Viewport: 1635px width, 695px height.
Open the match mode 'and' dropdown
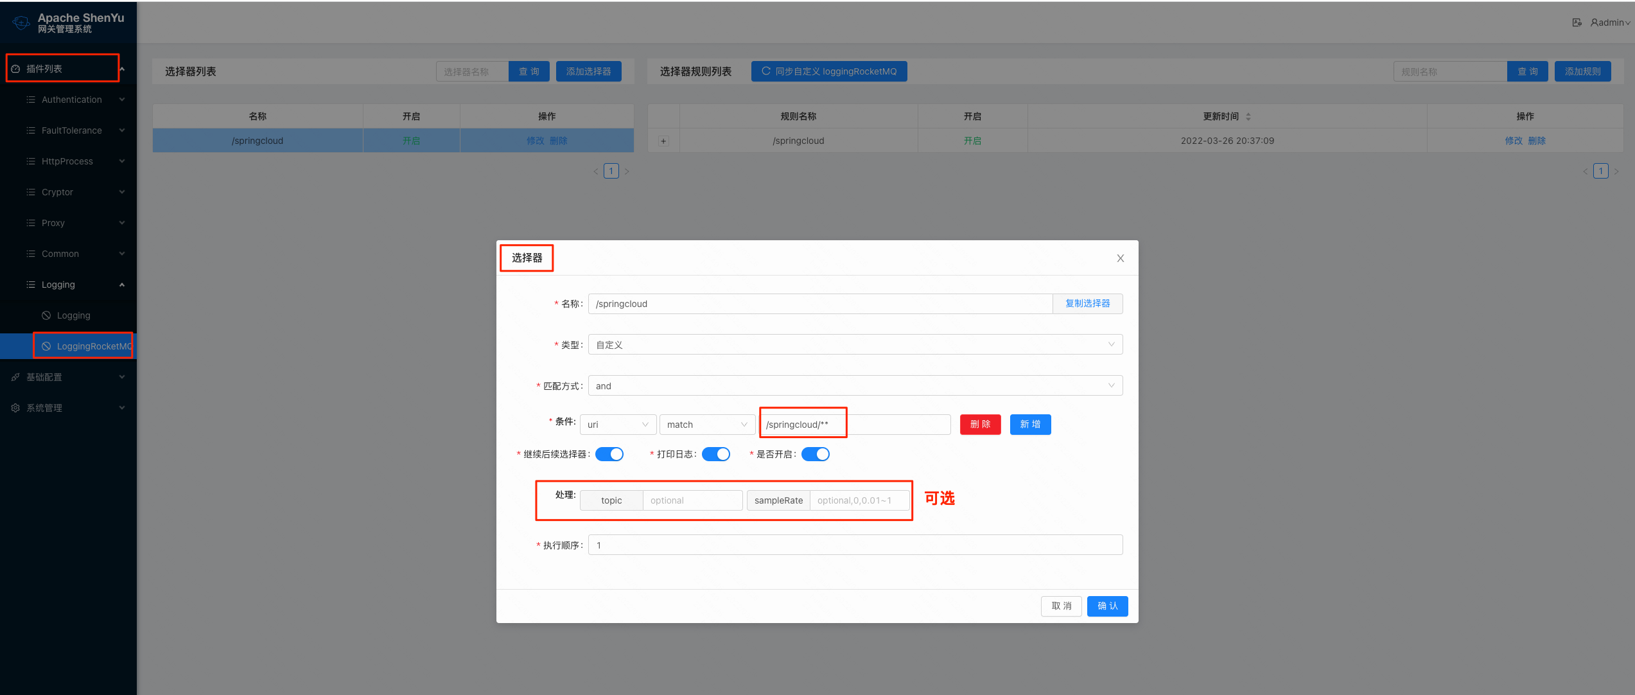[855, 386]
